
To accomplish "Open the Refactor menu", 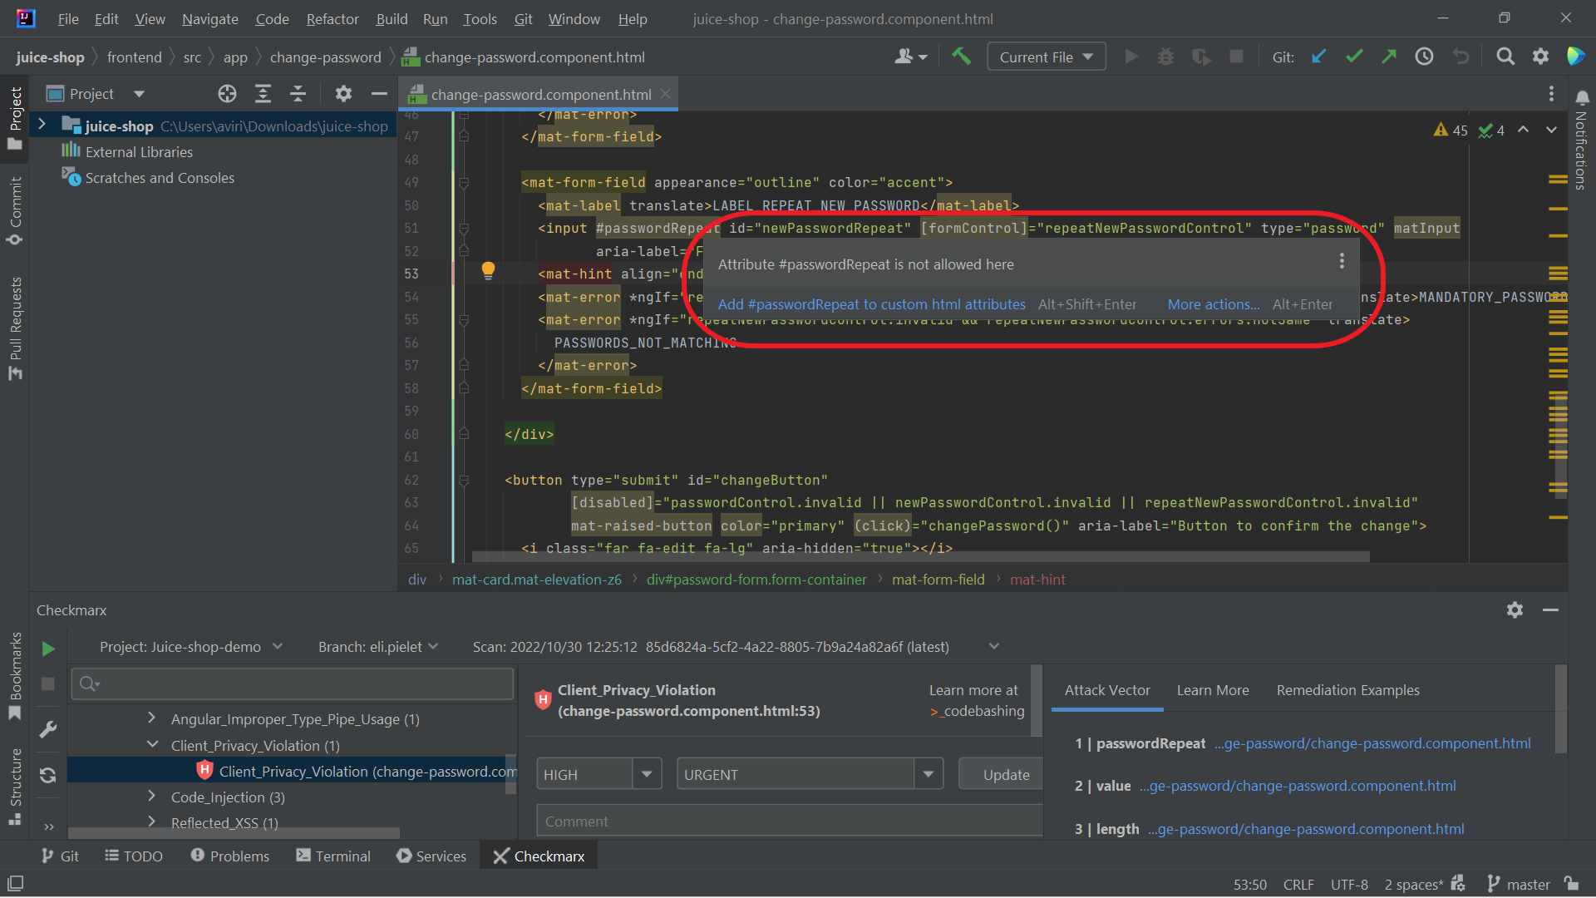I will click(x=332, y=18).
